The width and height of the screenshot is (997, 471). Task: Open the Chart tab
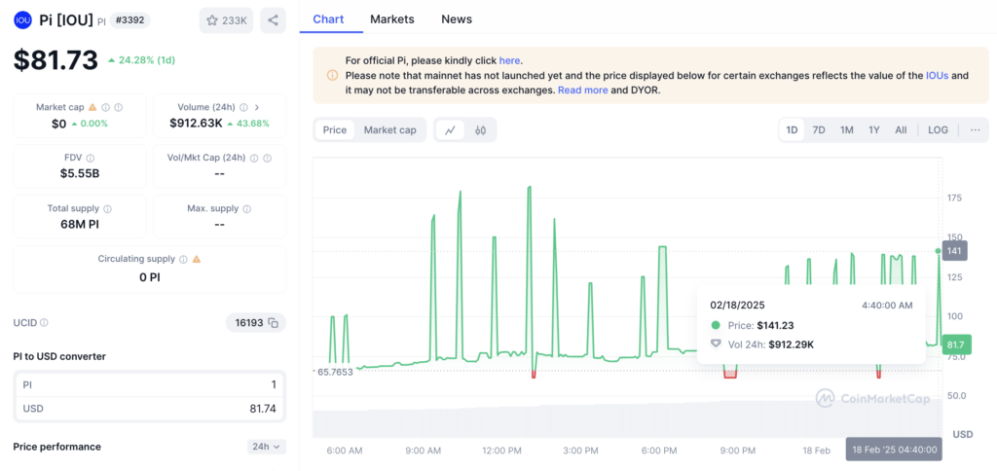pyautogui.click(x=329, y=19)
